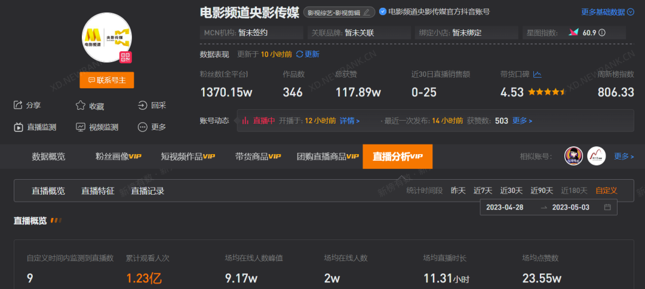Open first similar account avatar
The width and height of the screenshot is (645, 289).
pos(573,156)
